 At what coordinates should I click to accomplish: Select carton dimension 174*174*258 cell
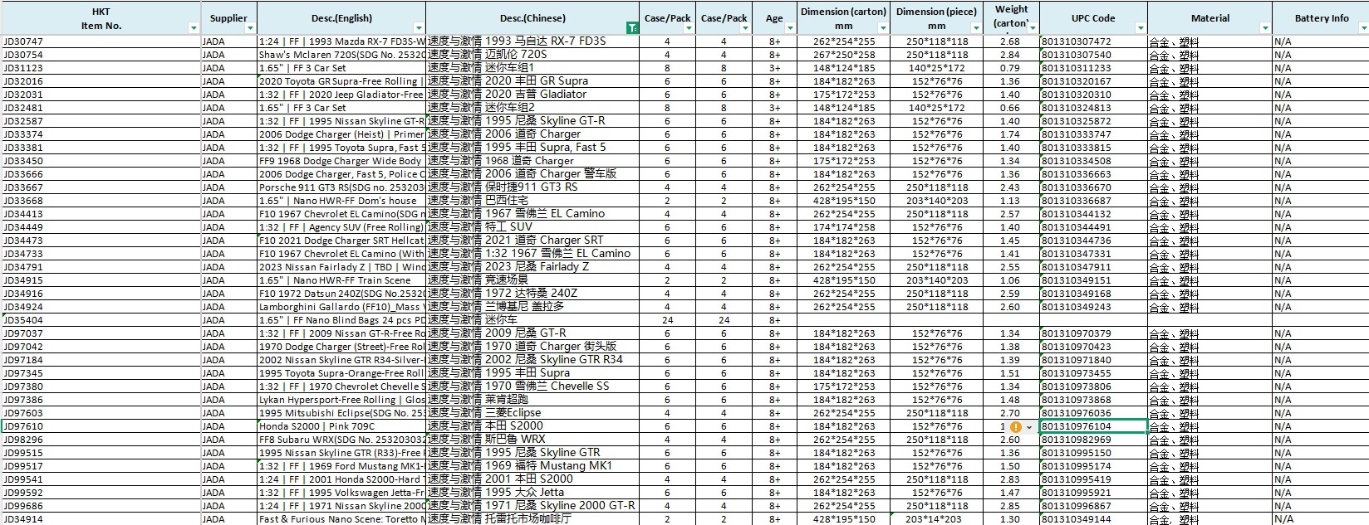[x=843, y=227]
